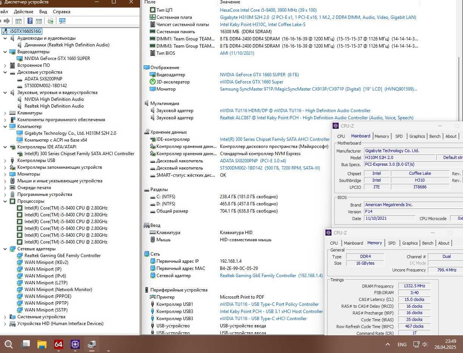Image resolution: width=463 pixels, height=353 pixels.
Task: Click the blue question mark help icon
Action: tap(30, 21)
